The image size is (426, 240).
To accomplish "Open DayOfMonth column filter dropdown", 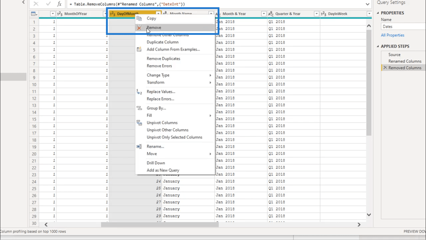I will point(158,13).
